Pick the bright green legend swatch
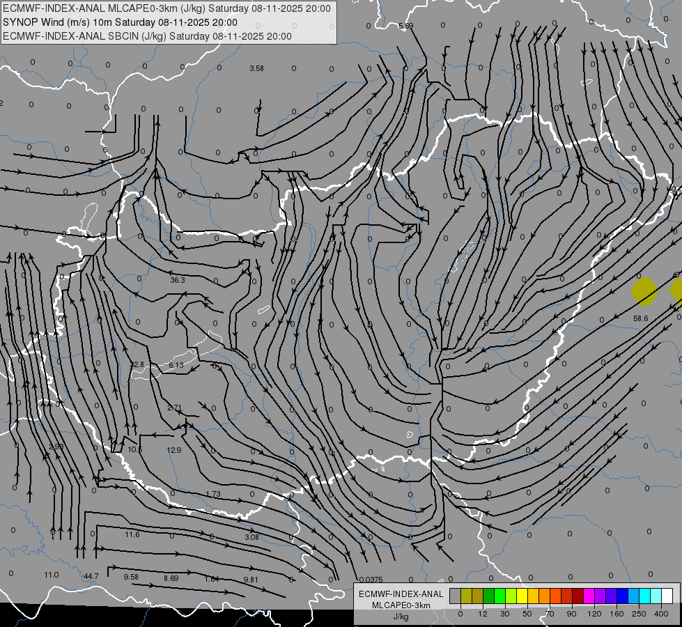The height and width of the screenshot is (627, 682). [499, 596]
